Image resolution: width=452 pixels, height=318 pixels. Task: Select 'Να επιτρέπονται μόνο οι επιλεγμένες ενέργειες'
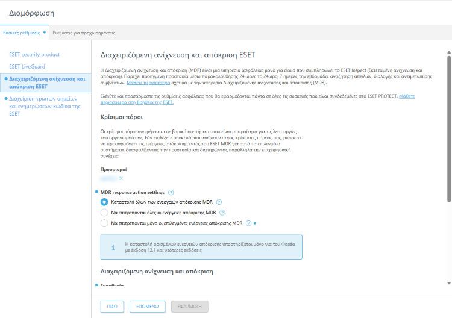click(x=104, y=223)
